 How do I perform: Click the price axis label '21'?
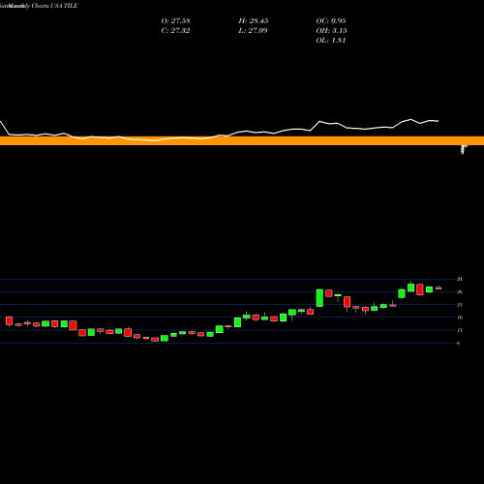coord(460,305)
